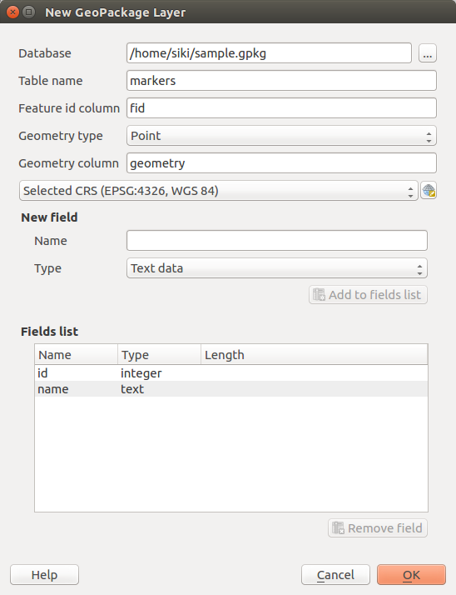Select the id integer field row
The image size is (456, 595).
click(x=231, y=373)
